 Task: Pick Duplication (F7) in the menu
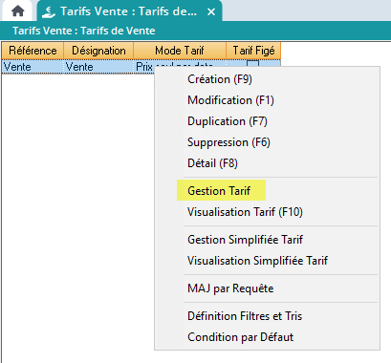pos(228,121)
